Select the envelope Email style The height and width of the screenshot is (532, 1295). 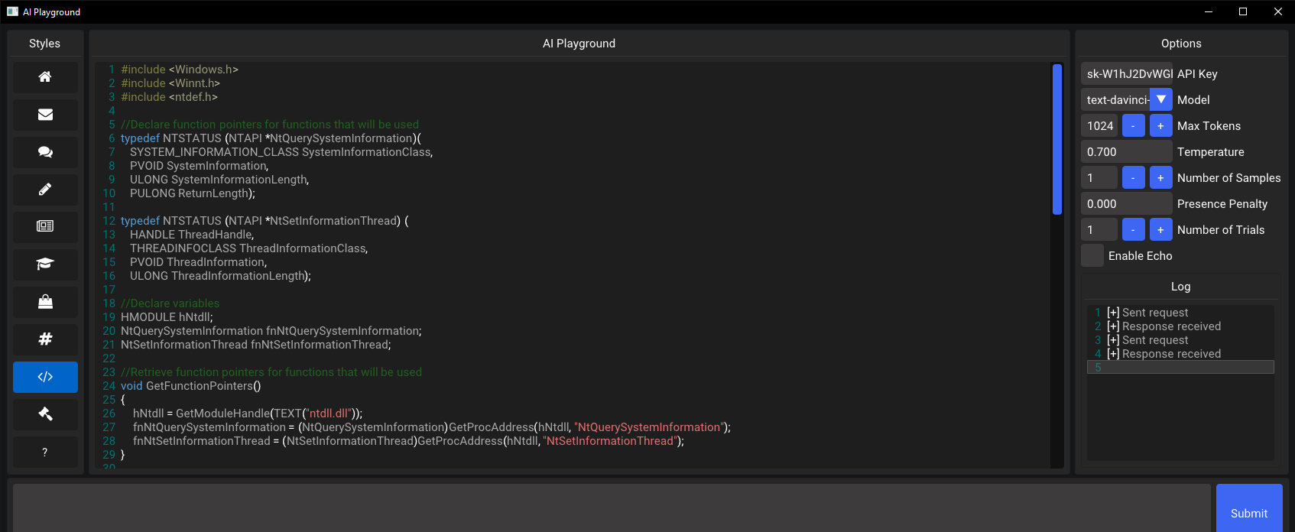[x=45, y=115]
